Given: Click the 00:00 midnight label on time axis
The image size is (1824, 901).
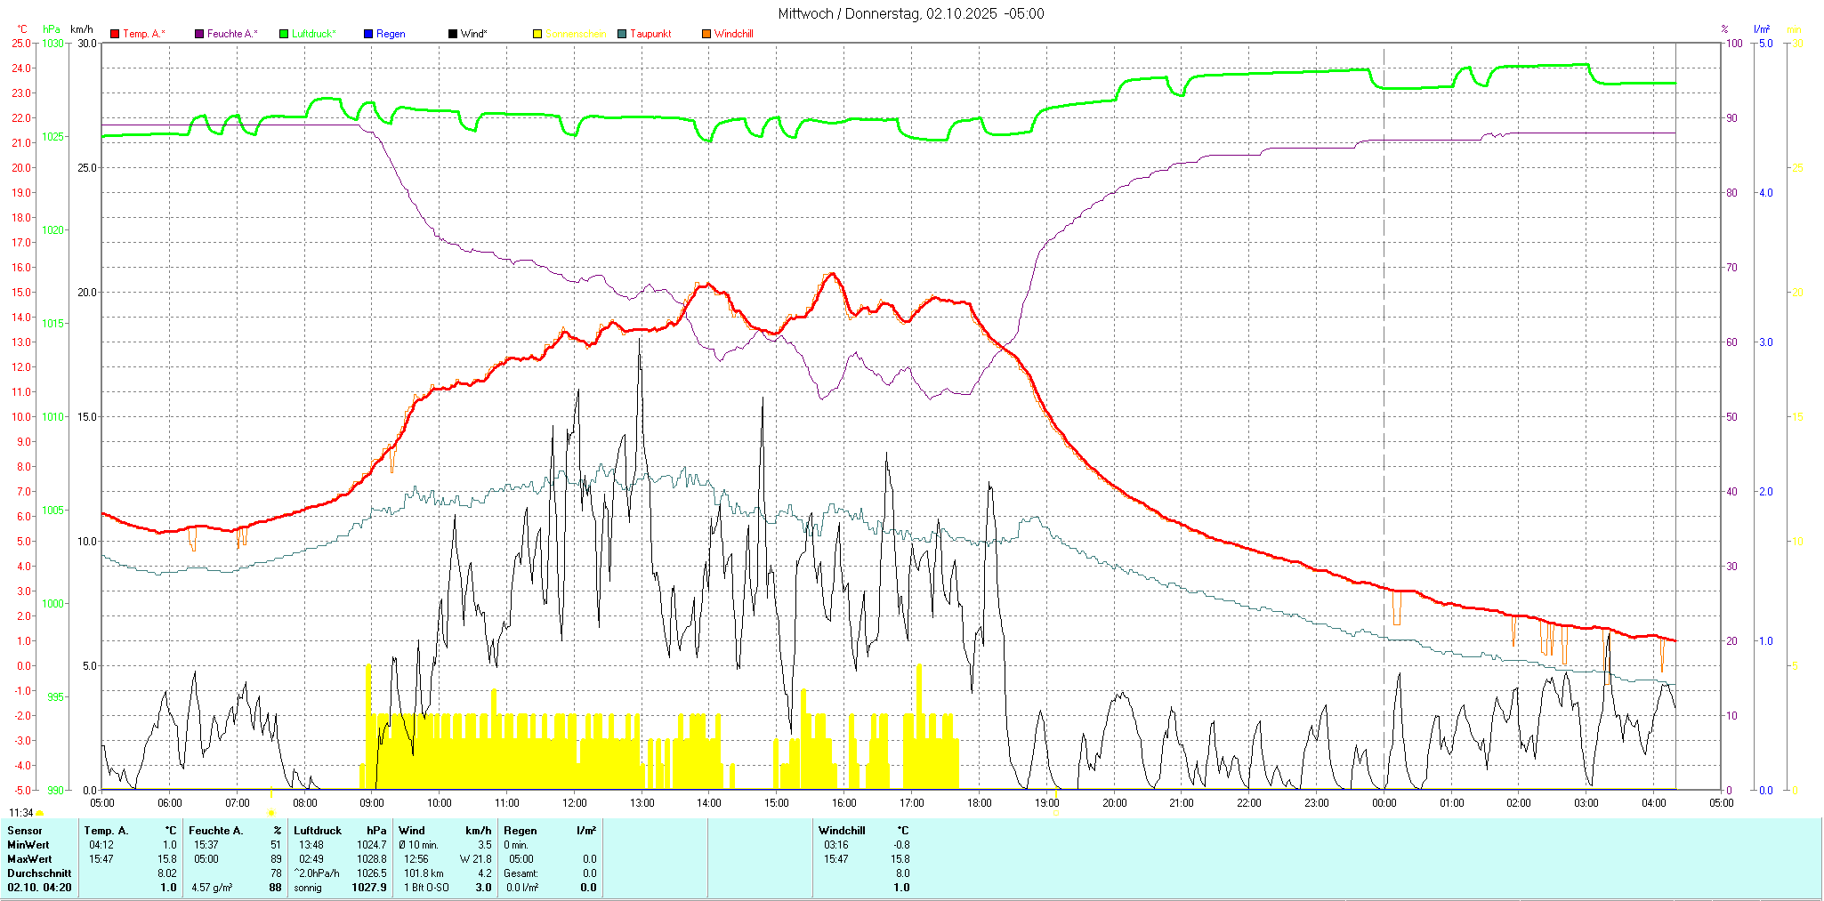Looking at the screenshot, I should (x=1384, y=803).
